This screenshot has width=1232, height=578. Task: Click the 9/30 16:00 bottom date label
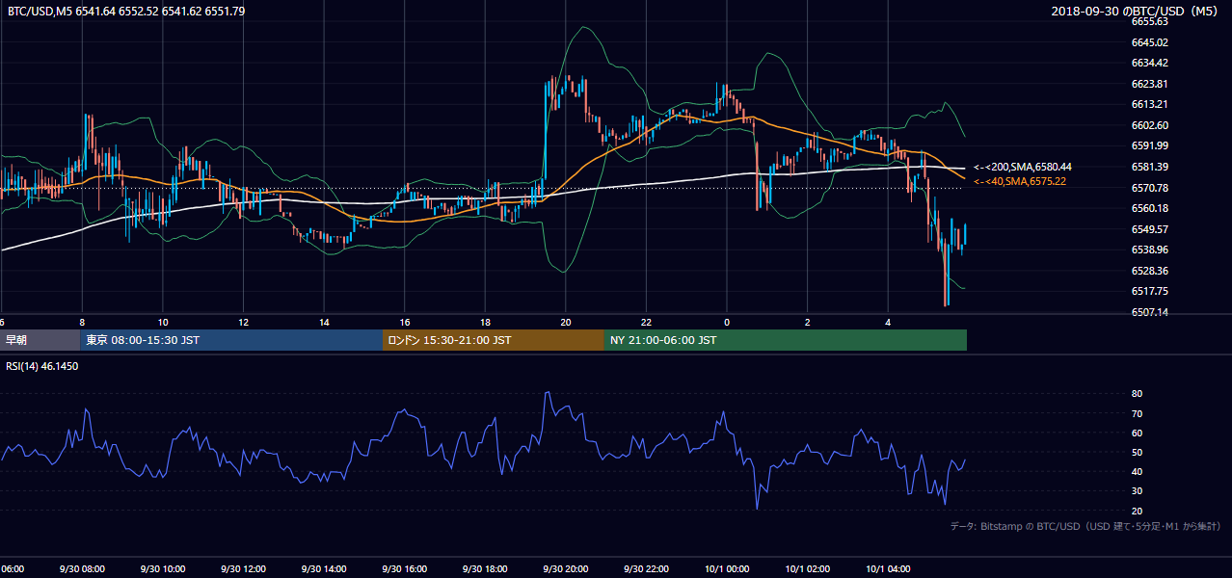404,569
